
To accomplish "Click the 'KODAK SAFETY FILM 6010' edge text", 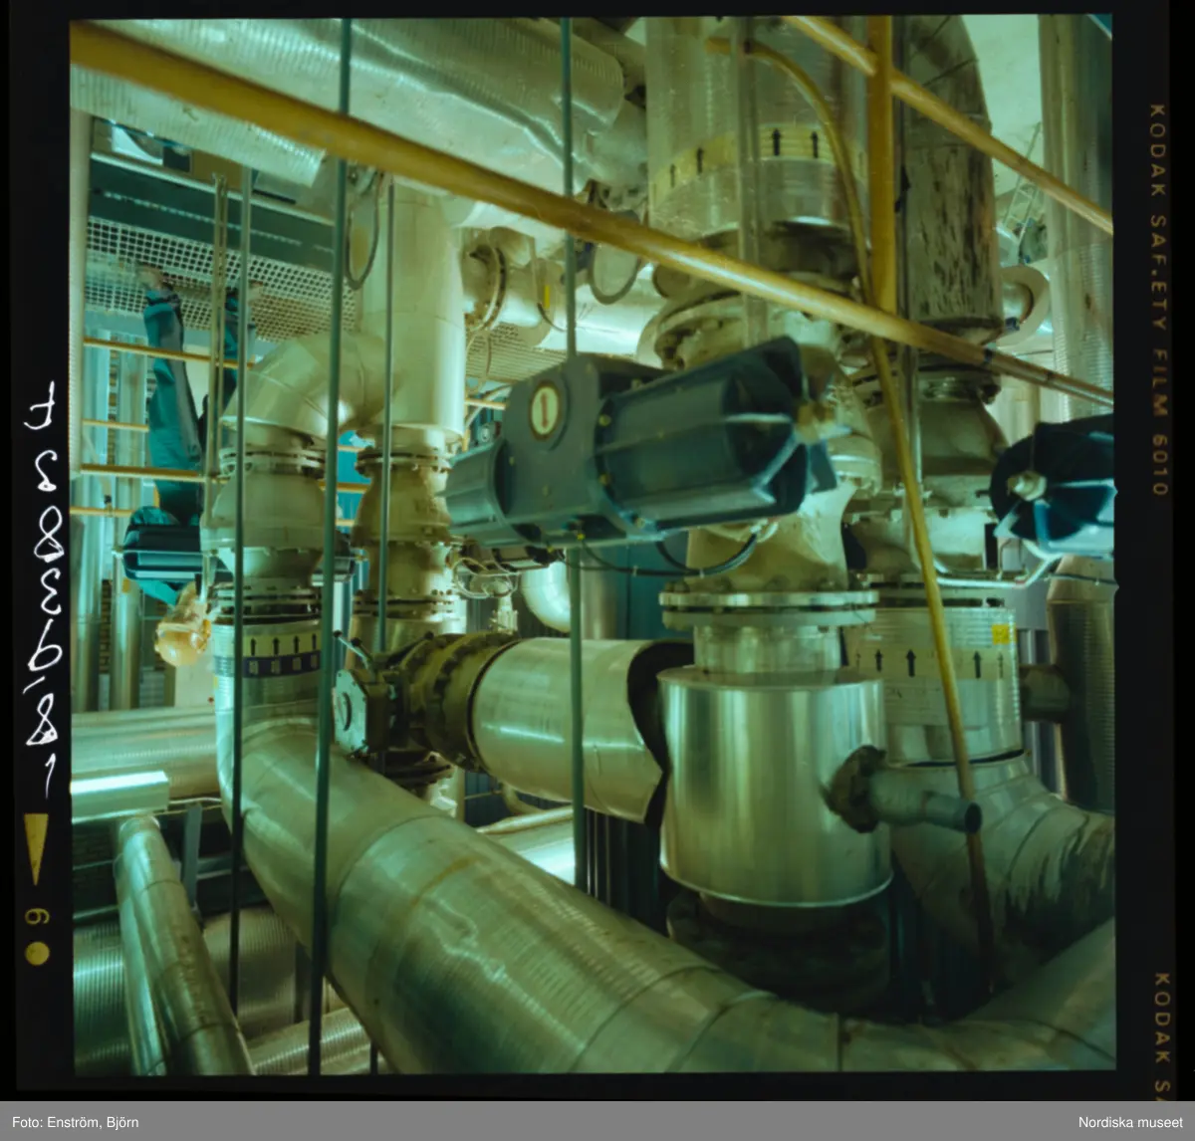I will [x=1157, y=299].
